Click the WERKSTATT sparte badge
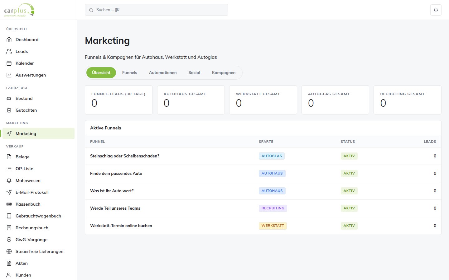The height and width of the screenshot is (280, 449). tap(273, 226)
